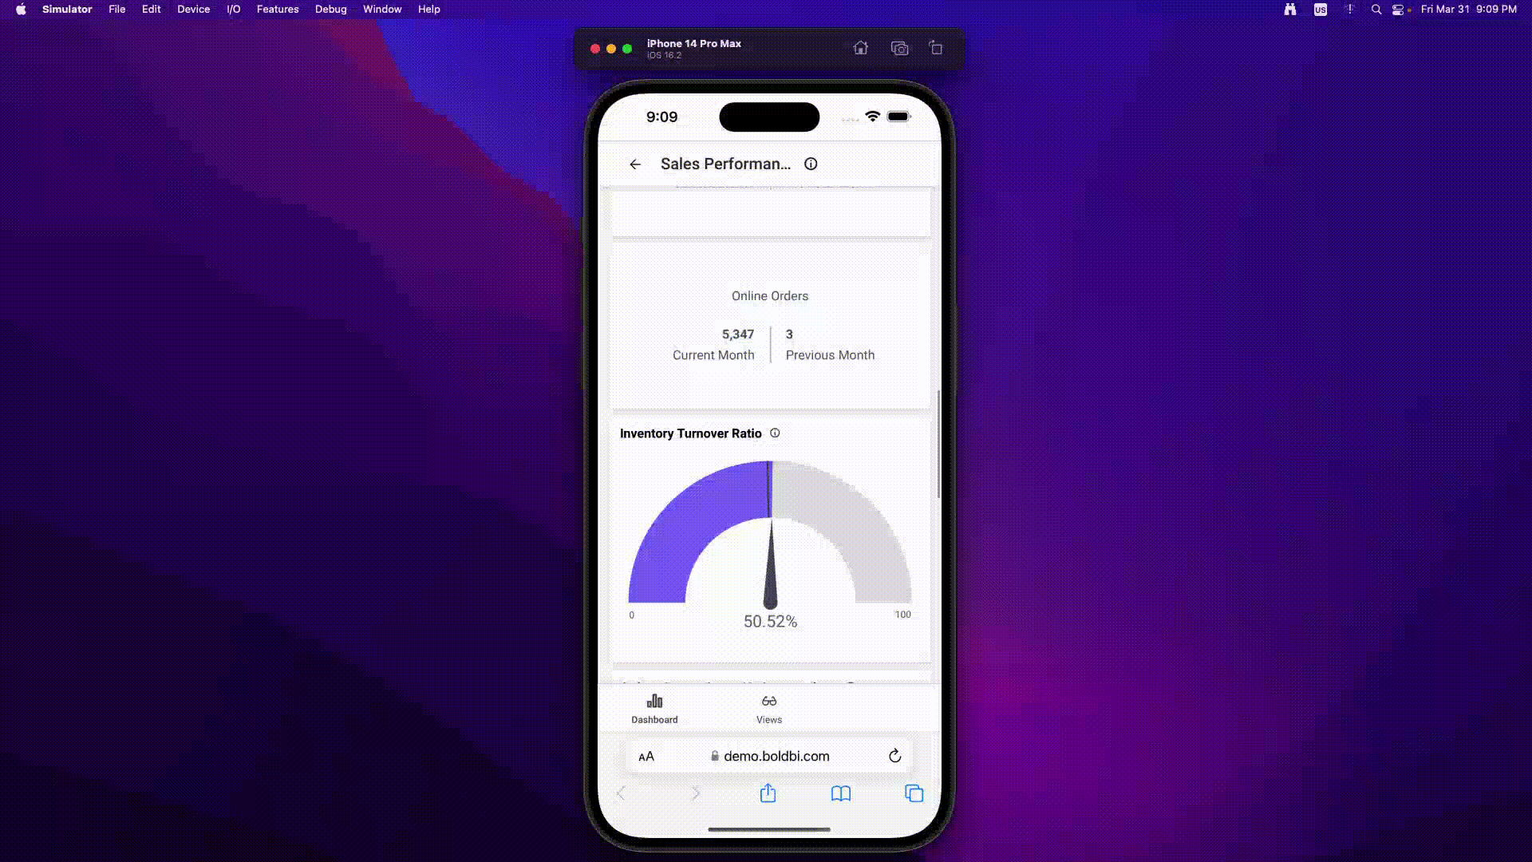Tap the screenshot capture icon in toolbar
Viewport: 1532px width, 862px height.
click(x=898, y=49)
